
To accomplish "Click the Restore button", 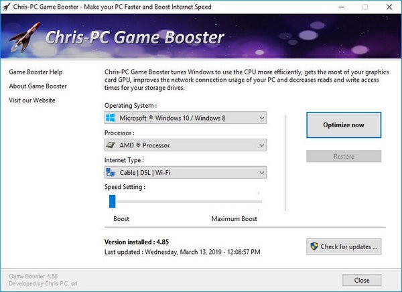I will point(344,156).
